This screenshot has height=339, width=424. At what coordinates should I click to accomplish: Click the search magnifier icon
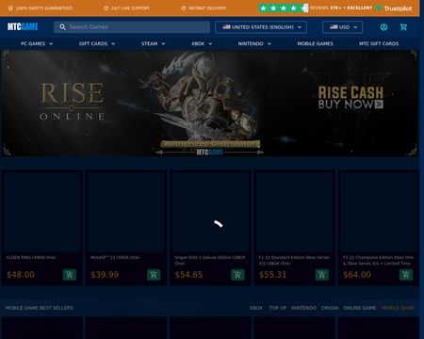click(x=62, y=27)
